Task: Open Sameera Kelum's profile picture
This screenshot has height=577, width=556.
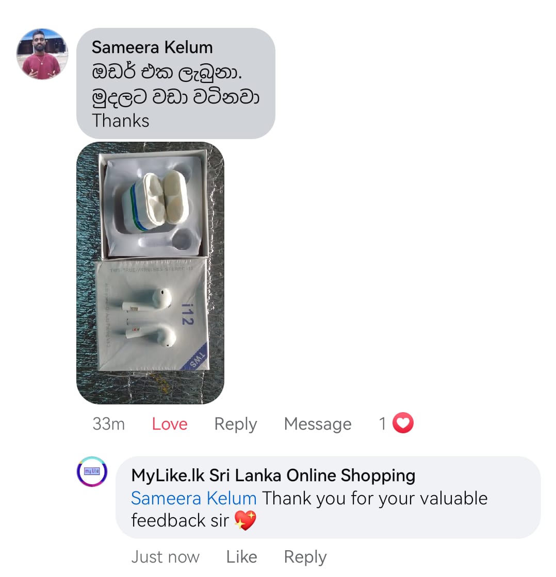Action: pyautogui.click(x=42, y=54)
